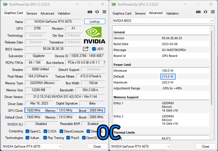The width and height of the screenshot is (218, 151).
Task: Click the NVIDIA SLI Disabled field
Action: coord(41,124)
